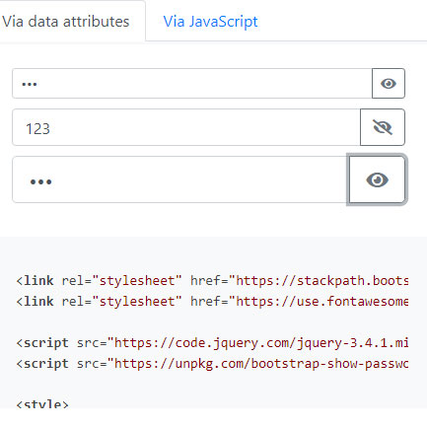Image resolution: width=427 pixels, height=427 pixels.
Task: Focus the large third password input
Action: tap(180, 179)
